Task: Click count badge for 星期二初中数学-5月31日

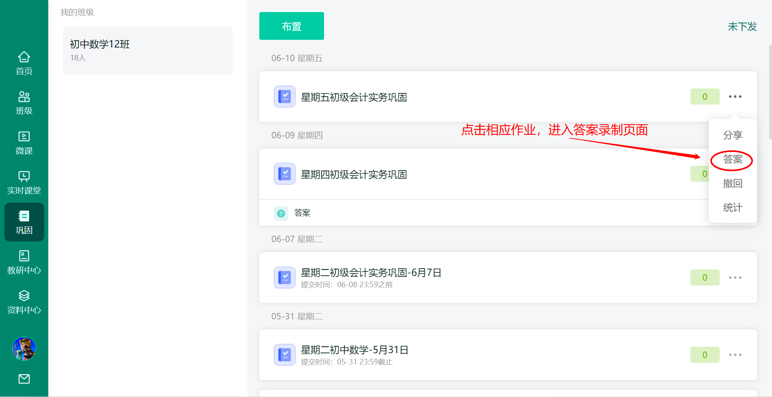Action: (705, 355)
